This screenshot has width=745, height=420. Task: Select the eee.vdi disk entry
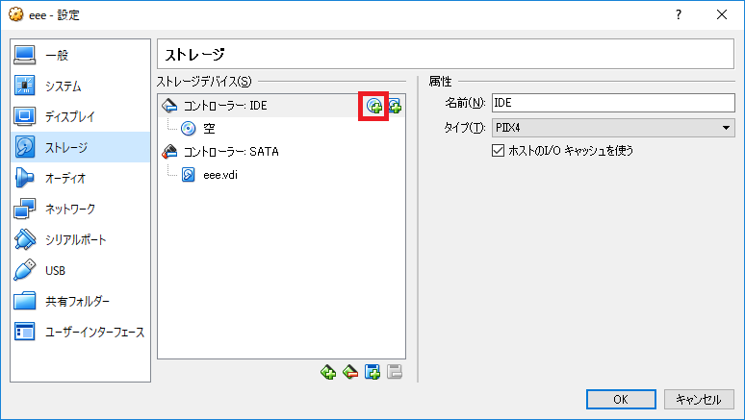(281, 175)
